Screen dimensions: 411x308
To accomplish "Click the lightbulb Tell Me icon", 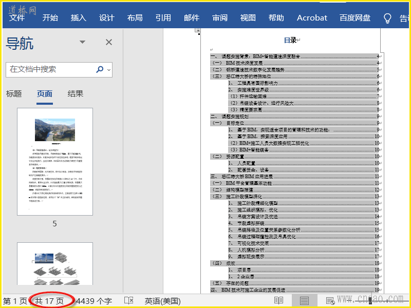I will pyautogui.click(x=388, y=18).
